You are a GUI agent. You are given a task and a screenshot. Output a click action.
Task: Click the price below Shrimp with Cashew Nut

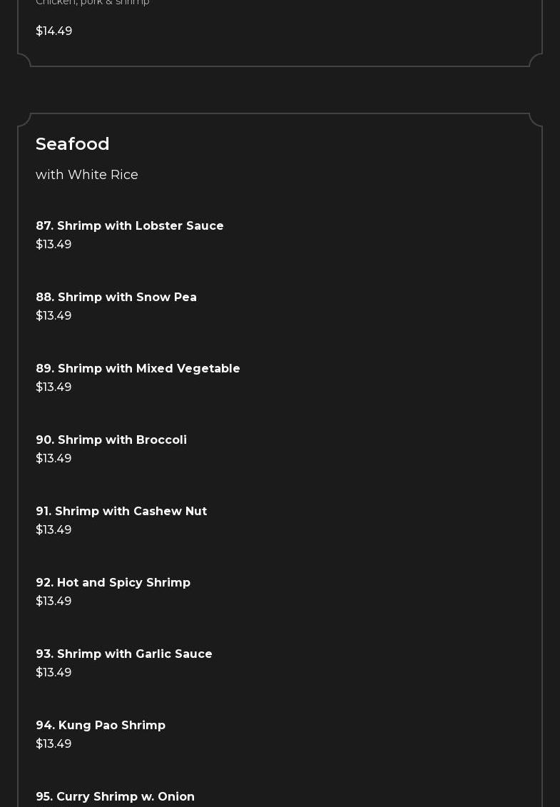[54, 529]
